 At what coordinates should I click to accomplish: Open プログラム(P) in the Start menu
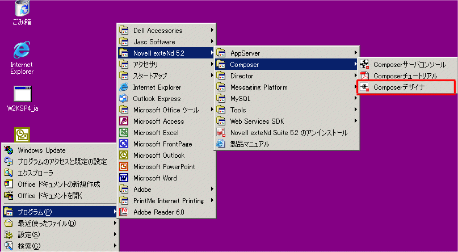(60, 212)
